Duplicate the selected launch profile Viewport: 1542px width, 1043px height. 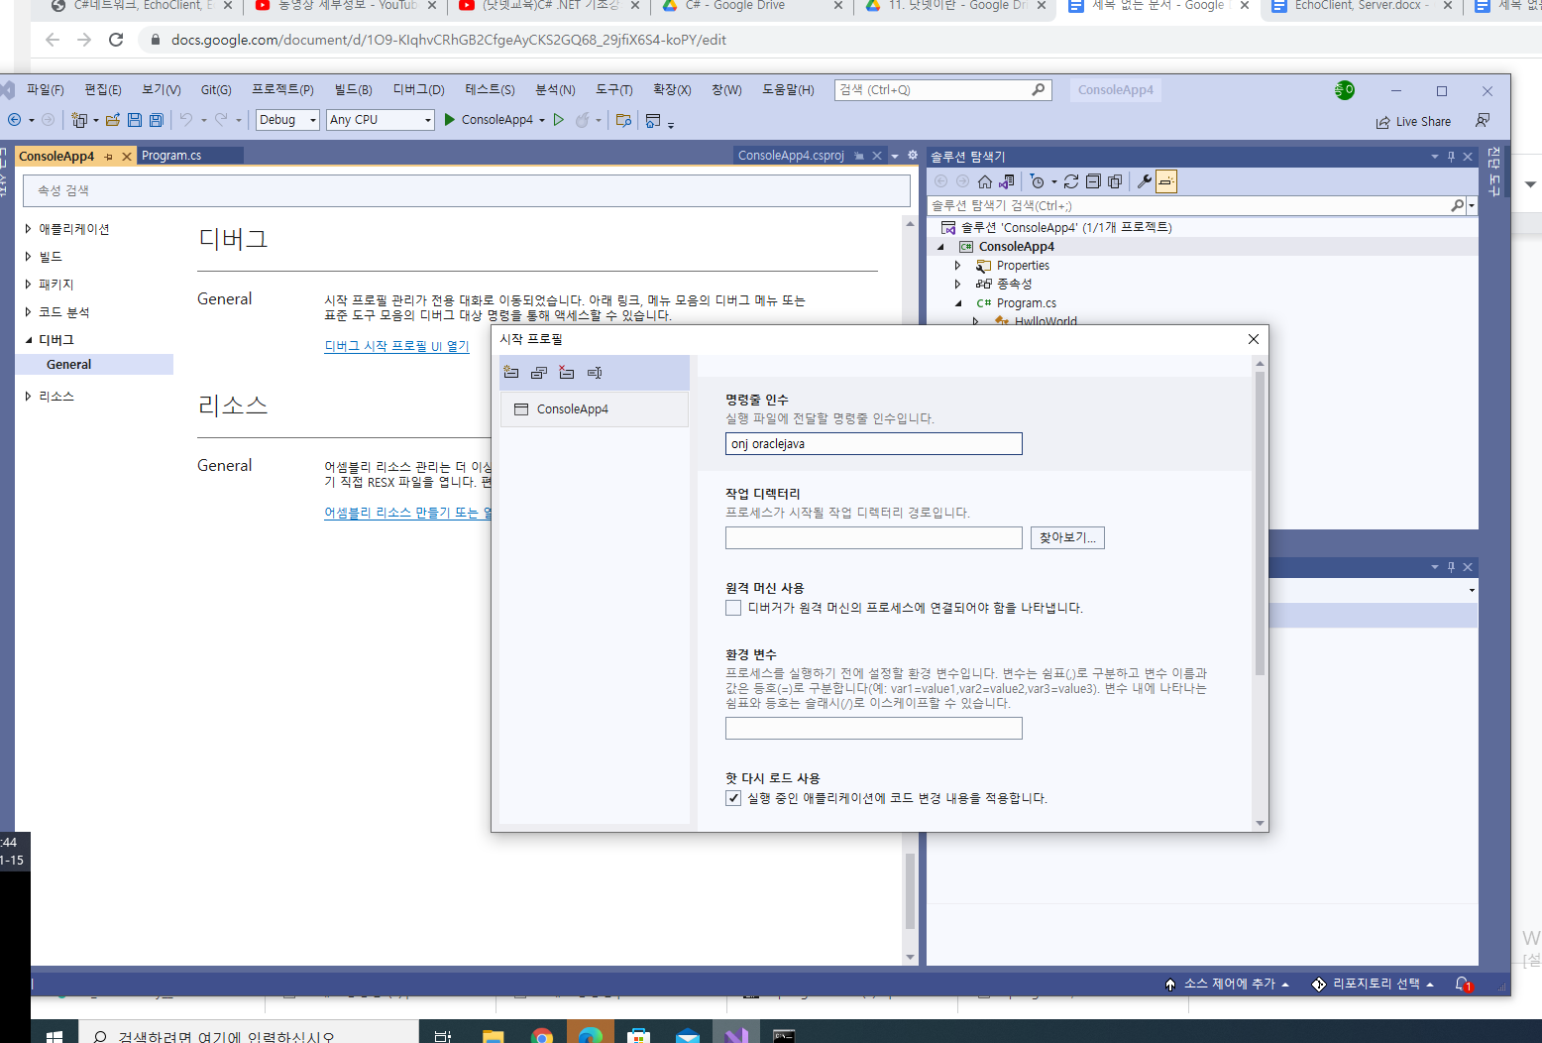pyautogui.click(x=539, y=373)
